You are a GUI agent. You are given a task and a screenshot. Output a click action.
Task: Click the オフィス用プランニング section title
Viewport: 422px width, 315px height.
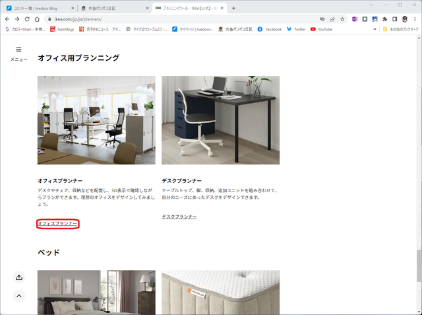click(78, 57)
